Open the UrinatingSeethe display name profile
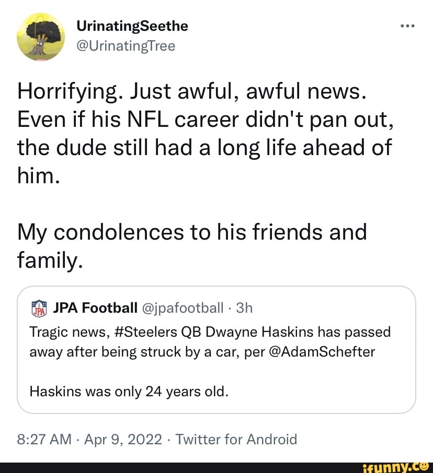Image resolution: width=433 pixels, height=473 pixels. (132, 26)
